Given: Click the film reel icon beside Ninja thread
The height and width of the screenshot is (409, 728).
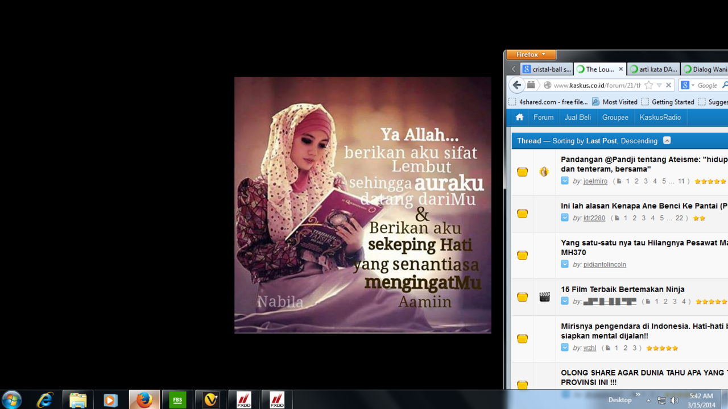Looking at the screenshot, I should (x=544, y=296).
